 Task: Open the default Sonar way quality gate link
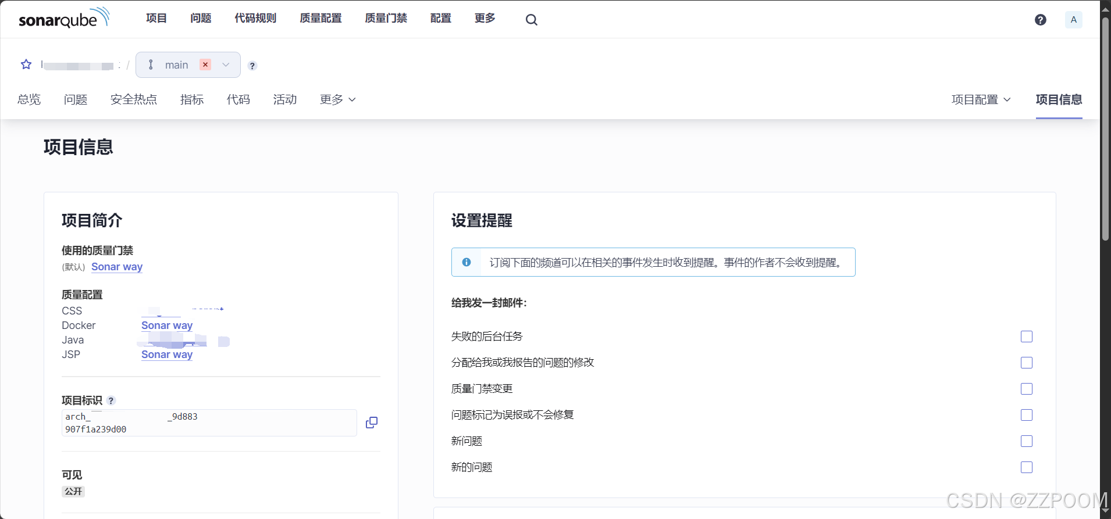pyautogui.click(x=117, y=267)
